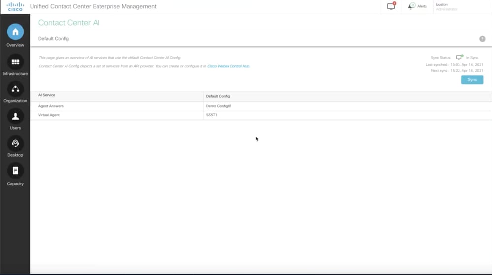Click the Contact Center AI page title
This screenshot has width=492, height=275.
[69, 23]
